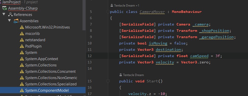Click warning icon beside System.Collections.Specialized
248x96 pixels.
point(22,84)
